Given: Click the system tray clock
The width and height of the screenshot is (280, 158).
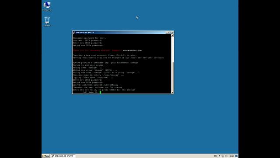Looking at the screenshot, I should pyautogui.click(x=232, y=156).
